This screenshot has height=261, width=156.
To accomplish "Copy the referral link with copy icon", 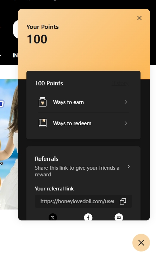I will [x=123, y=201].
